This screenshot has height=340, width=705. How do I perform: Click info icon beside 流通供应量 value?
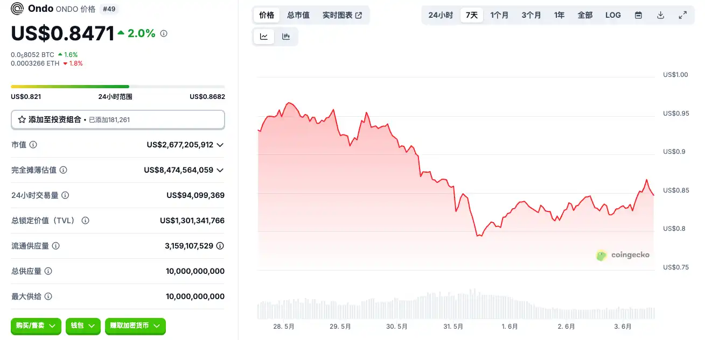coord(220,246)
